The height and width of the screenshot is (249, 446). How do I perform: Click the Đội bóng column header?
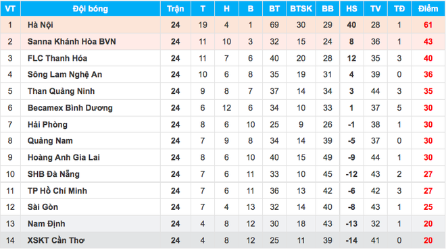click(x=91, y=9)
